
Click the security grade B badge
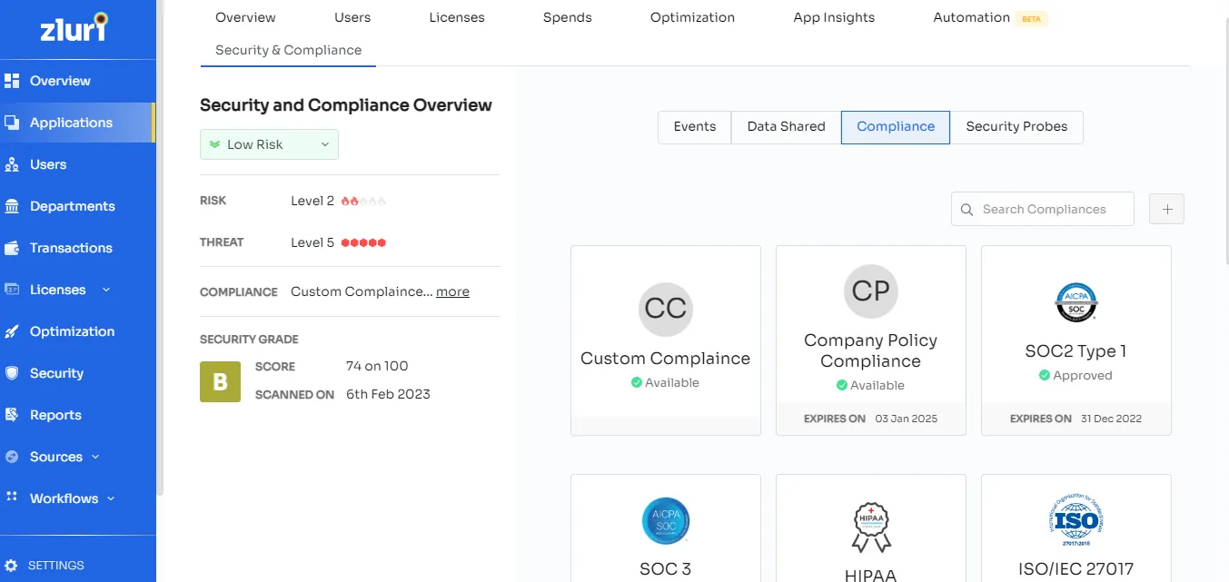pos(220,381)
